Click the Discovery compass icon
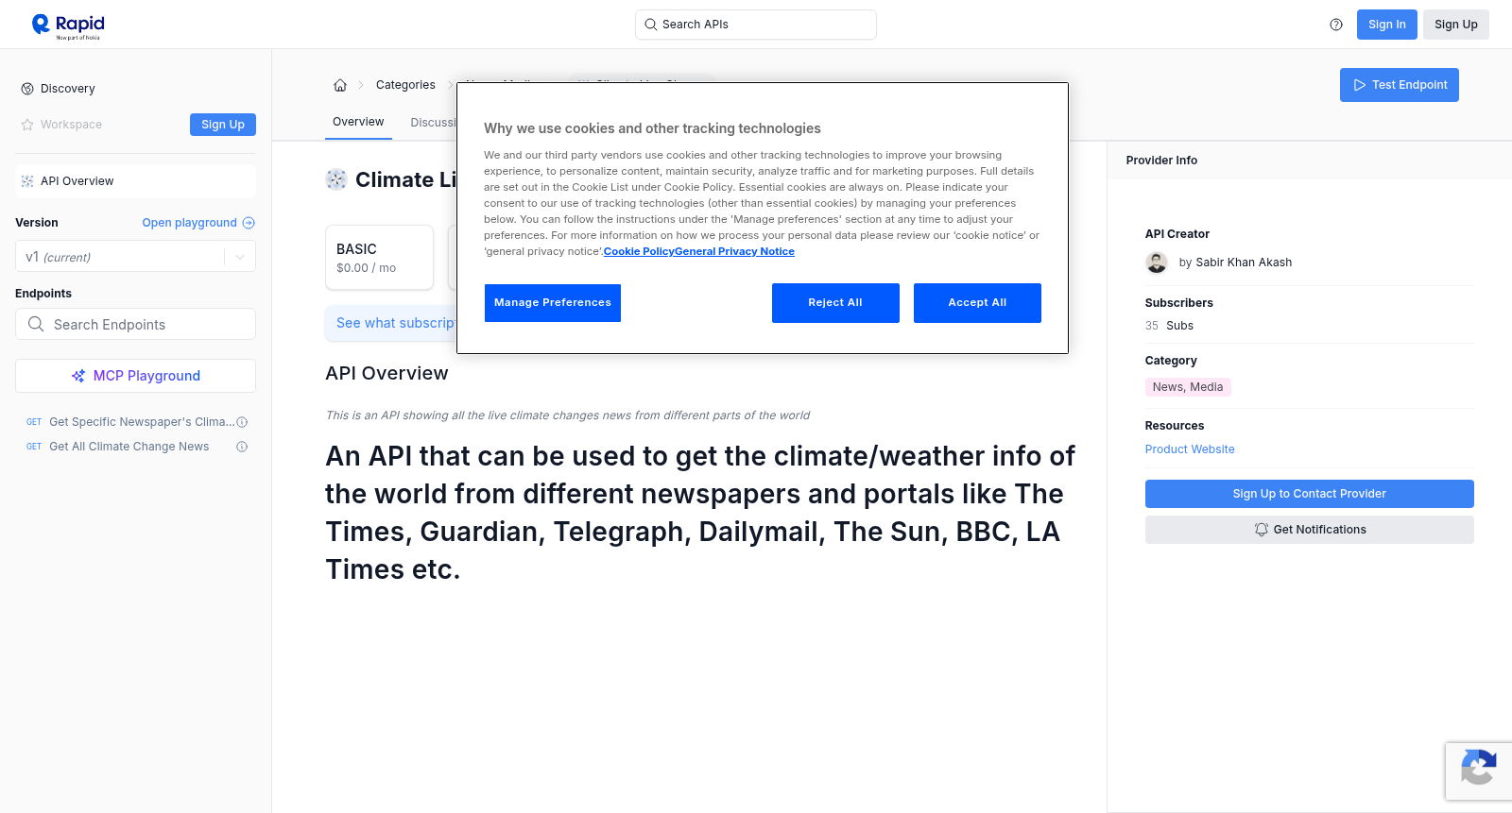 click(27, 89)
